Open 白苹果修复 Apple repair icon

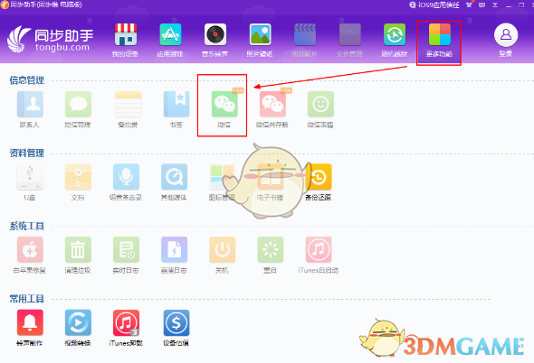(30, 249)
